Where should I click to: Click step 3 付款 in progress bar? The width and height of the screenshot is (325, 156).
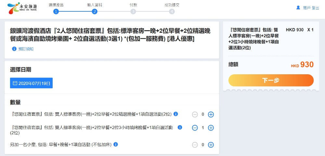(x=133, y=11)
